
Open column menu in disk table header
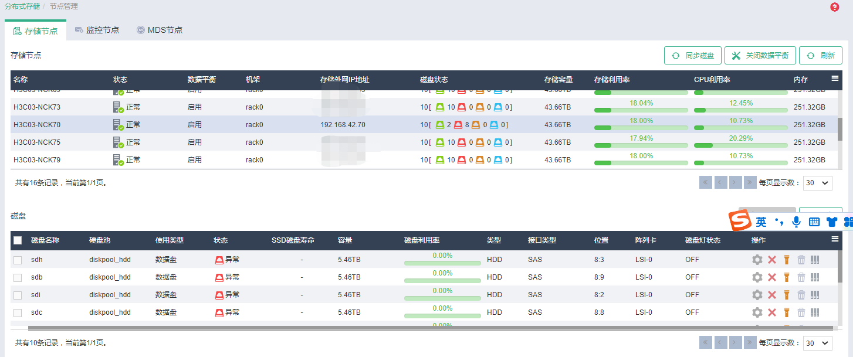coord(835,239)
